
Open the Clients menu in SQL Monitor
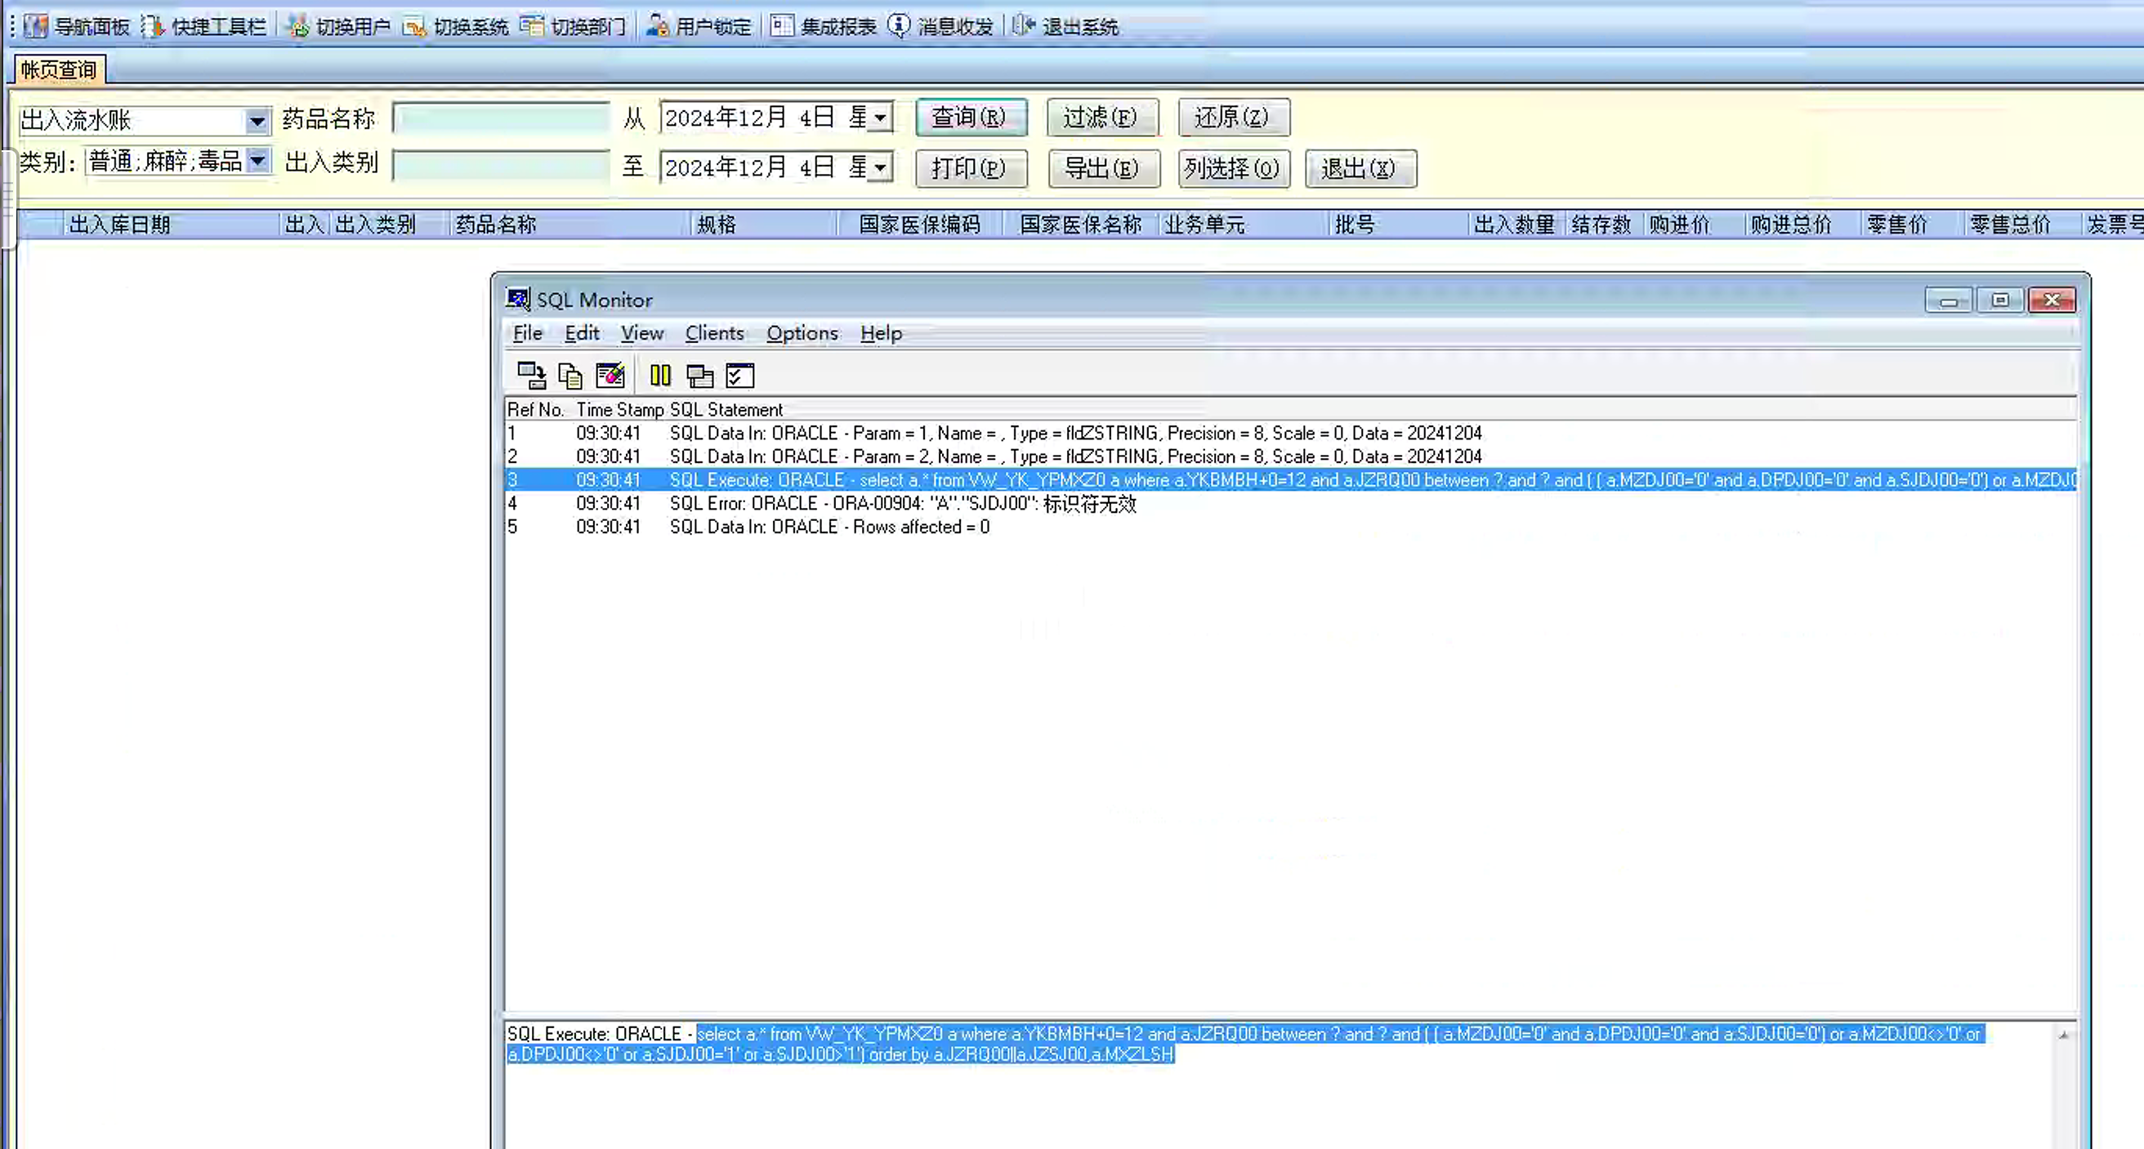point(714,334)
